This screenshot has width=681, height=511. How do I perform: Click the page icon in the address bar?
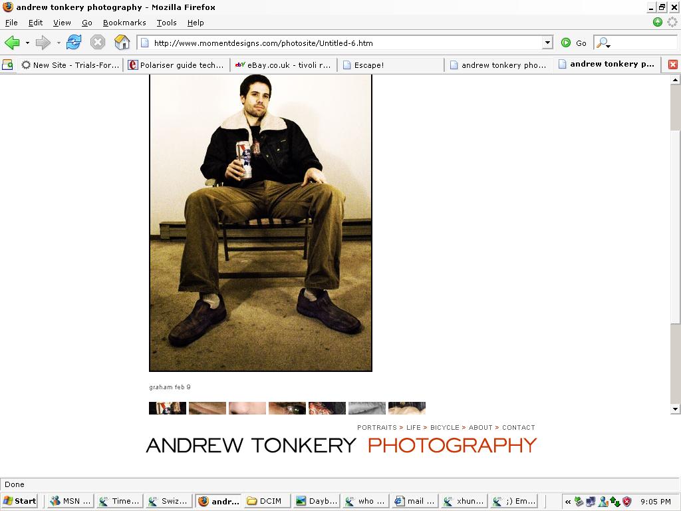(145, 43)
